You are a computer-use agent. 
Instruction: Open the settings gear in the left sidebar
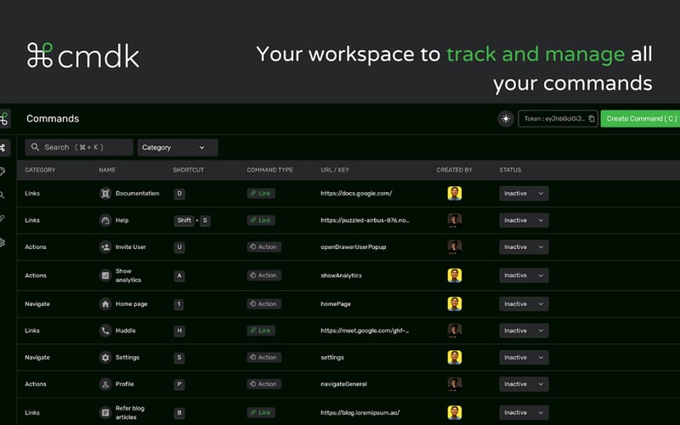pyautogui.click(x=3, y=242)
